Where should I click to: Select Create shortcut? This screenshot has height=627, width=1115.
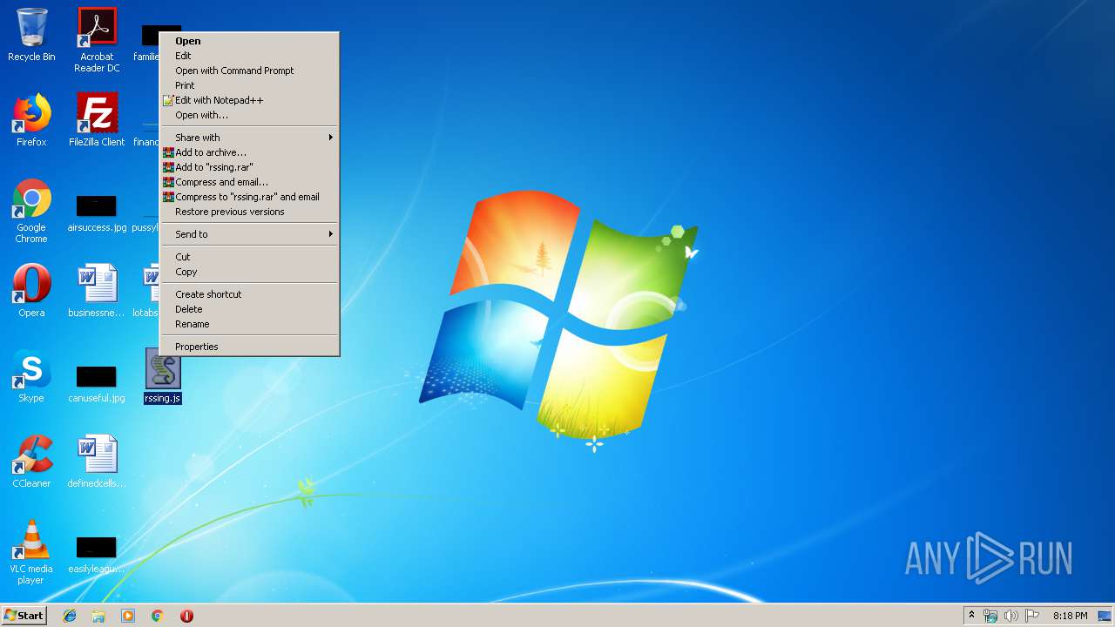[249, 294]
